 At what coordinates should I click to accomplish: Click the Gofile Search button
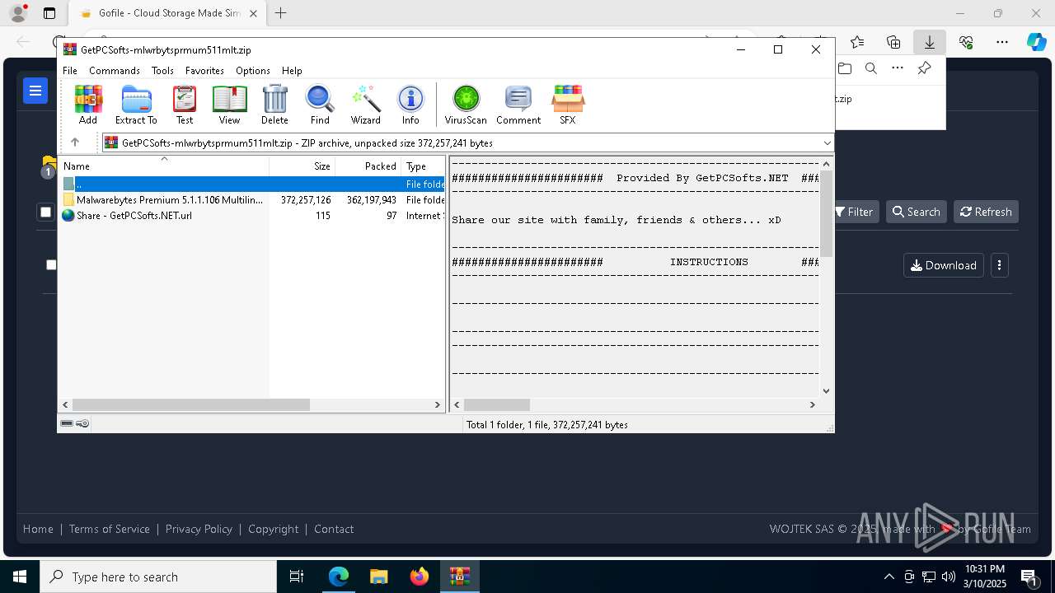917,212
